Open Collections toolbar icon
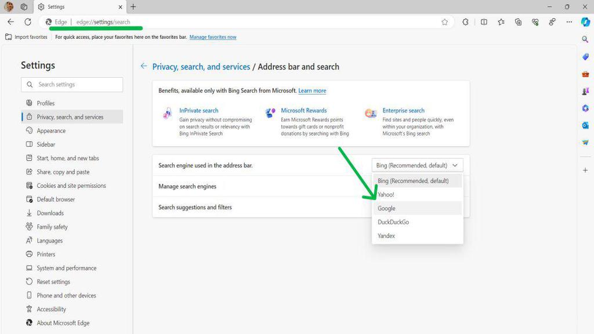This screenshot has height=334, width=594. click(518, 22)
